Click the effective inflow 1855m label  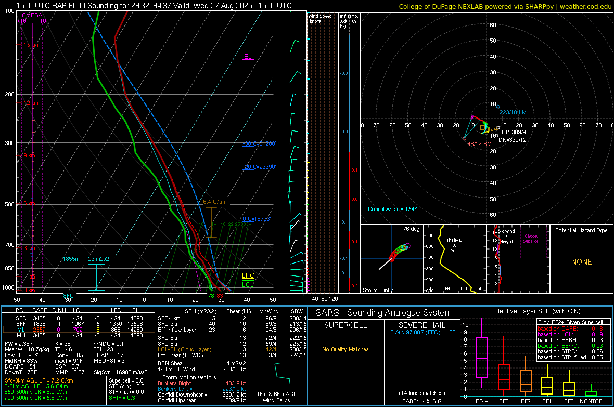[x=71, y=259]
